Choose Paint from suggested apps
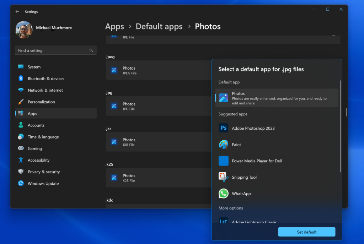 point(236,145)
